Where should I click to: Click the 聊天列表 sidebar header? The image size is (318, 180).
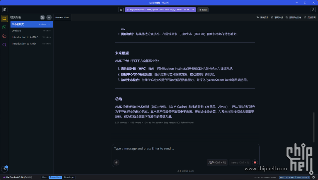pos(16,18)
